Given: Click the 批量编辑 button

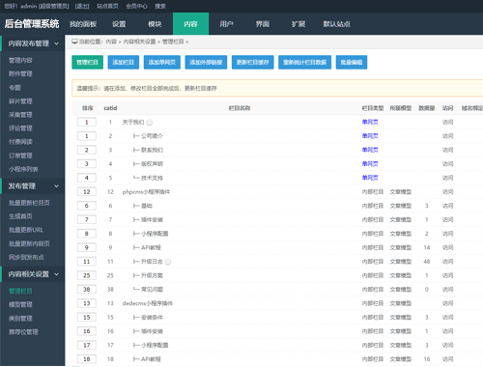Looking at the screenshot, I should 352,63.
